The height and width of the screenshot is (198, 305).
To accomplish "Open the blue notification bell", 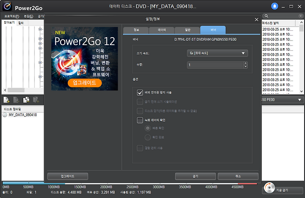I will [x=274, y=6].
